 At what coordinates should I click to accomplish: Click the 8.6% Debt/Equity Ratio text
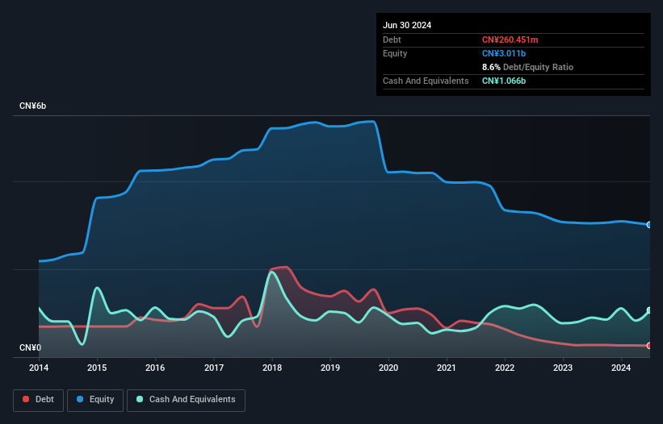tap(527, 67)
